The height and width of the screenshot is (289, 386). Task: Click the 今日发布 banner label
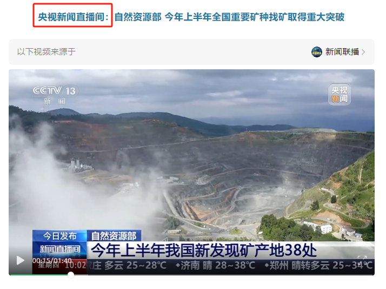(60, 236)
